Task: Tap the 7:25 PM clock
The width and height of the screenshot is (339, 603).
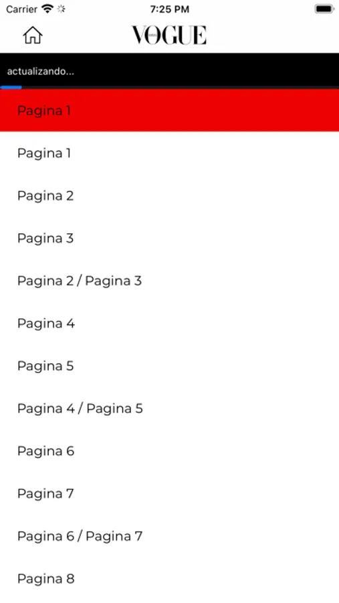Action: 169,9
